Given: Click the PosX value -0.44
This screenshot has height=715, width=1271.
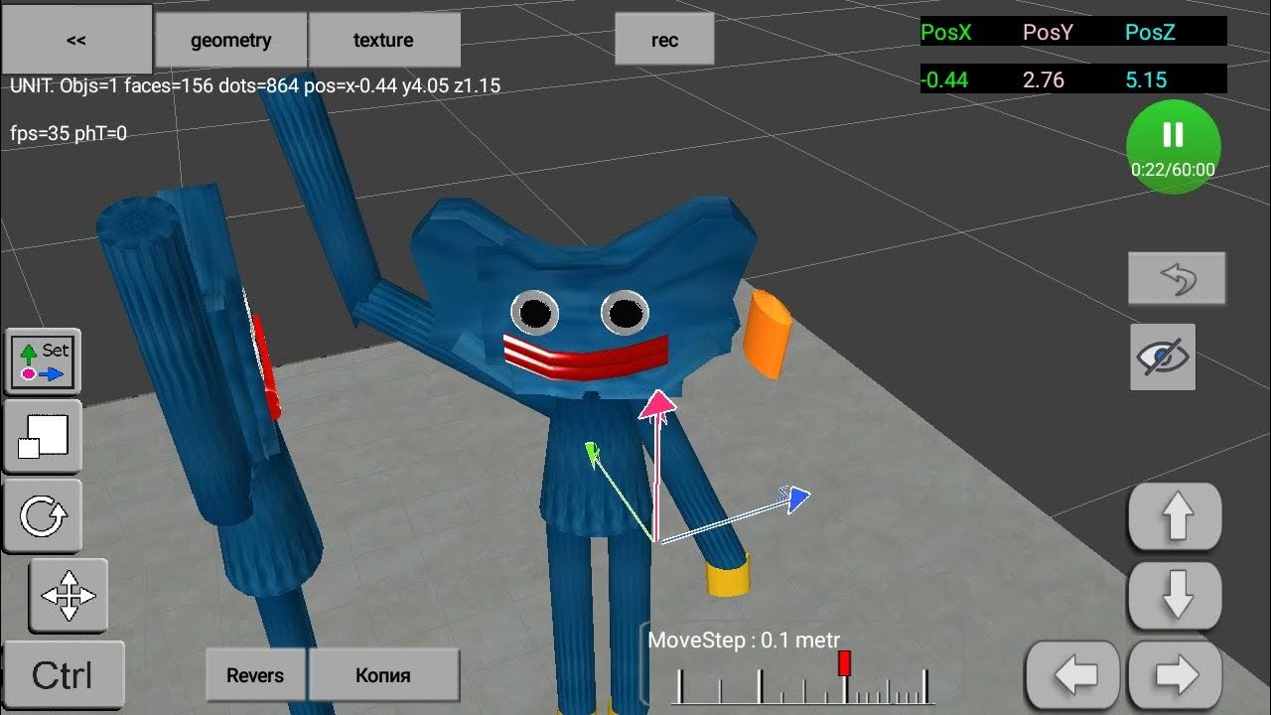Looking at the screenshot, I should [x=944, y=79].
